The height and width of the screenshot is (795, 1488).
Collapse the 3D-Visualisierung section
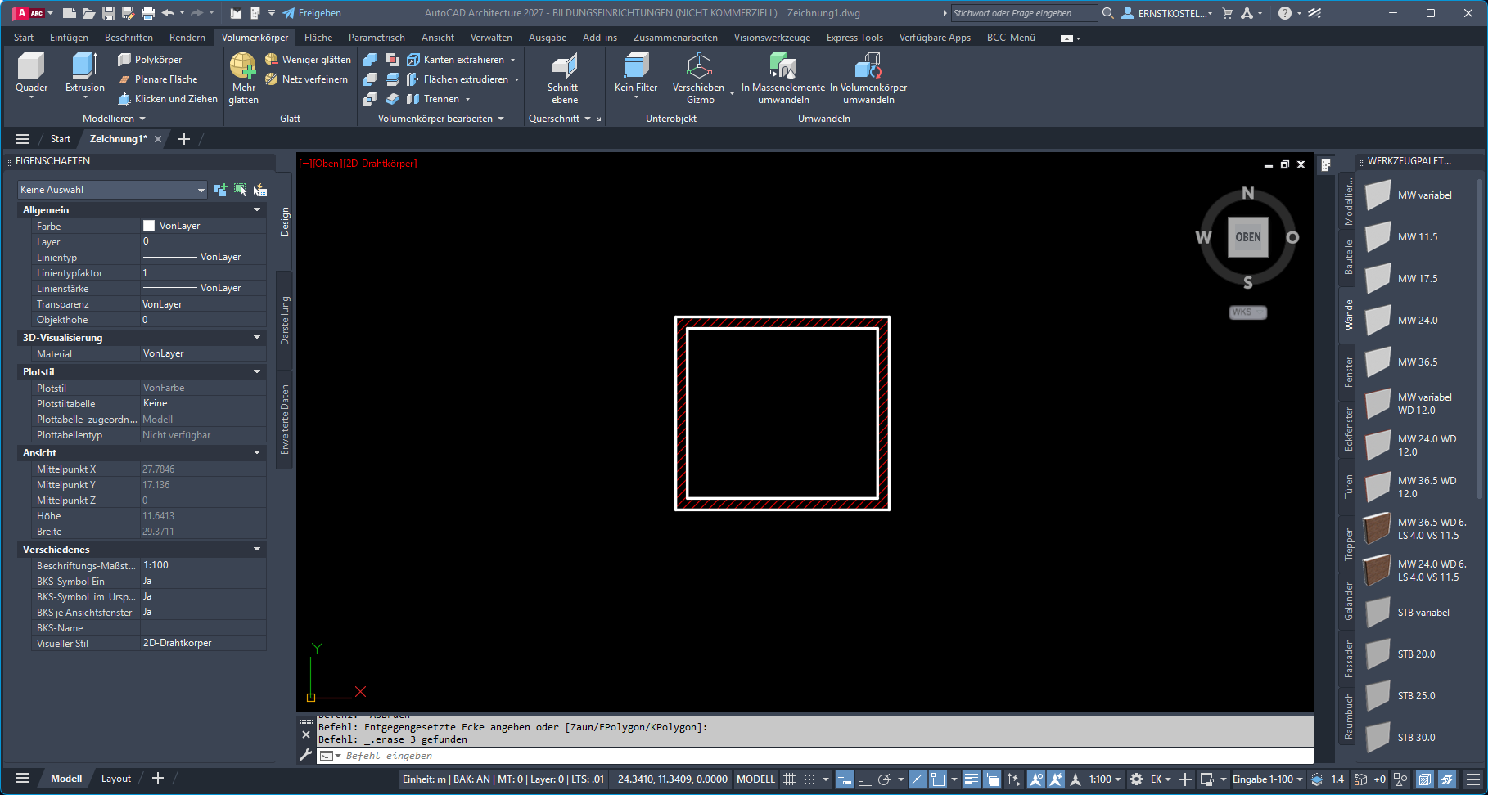[257, 338]
